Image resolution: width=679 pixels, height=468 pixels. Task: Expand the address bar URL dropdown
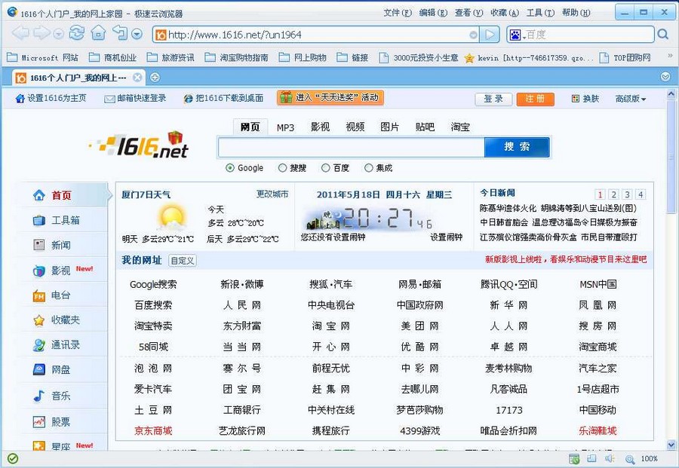click(x=474, y=35)
